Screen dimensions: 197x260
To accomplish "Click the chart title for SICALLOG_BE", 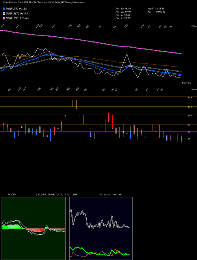I will click(44, 2).
